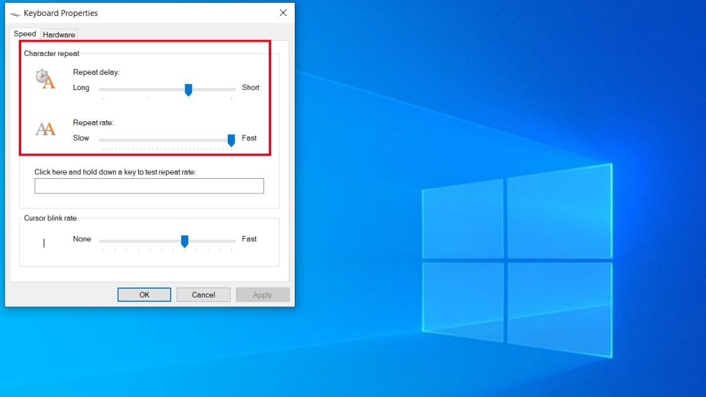Switch to the Hardware tab
This screenshot has height=397, width=706.
(59, 35)
